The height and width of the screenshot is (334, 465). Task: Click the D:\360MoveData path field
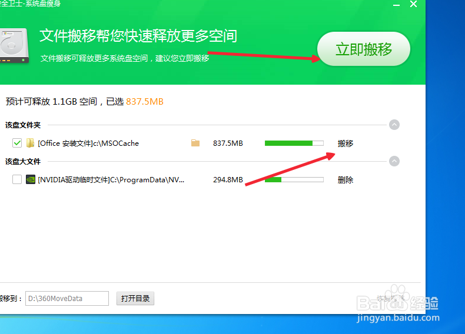tap(67, 299)
